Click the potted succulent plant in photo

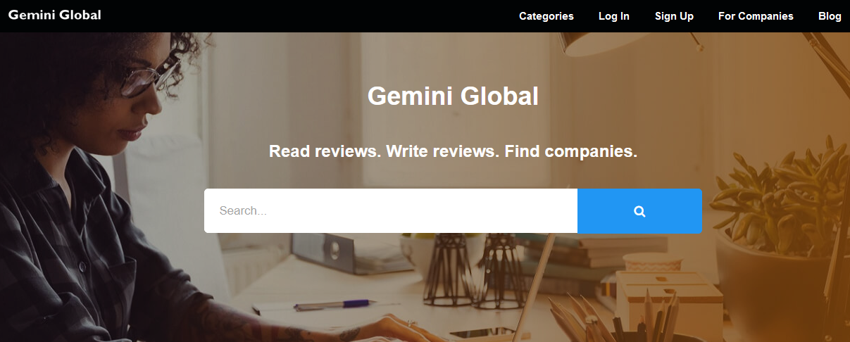(x=775, y=197)
